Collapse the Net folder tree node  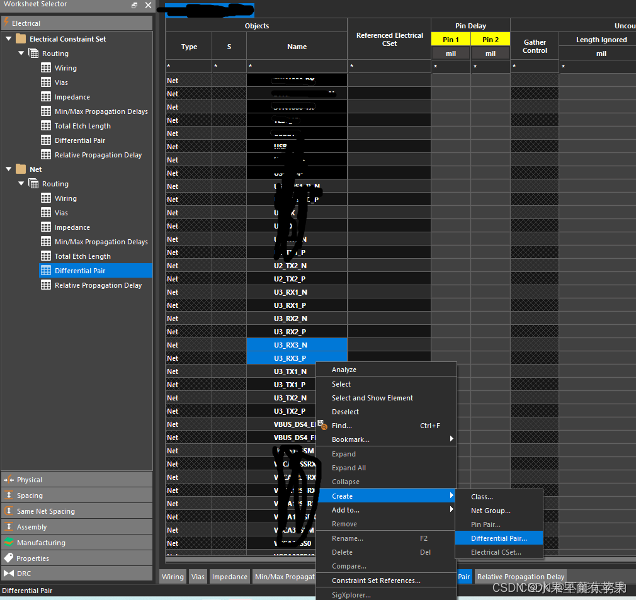point(9,169)
